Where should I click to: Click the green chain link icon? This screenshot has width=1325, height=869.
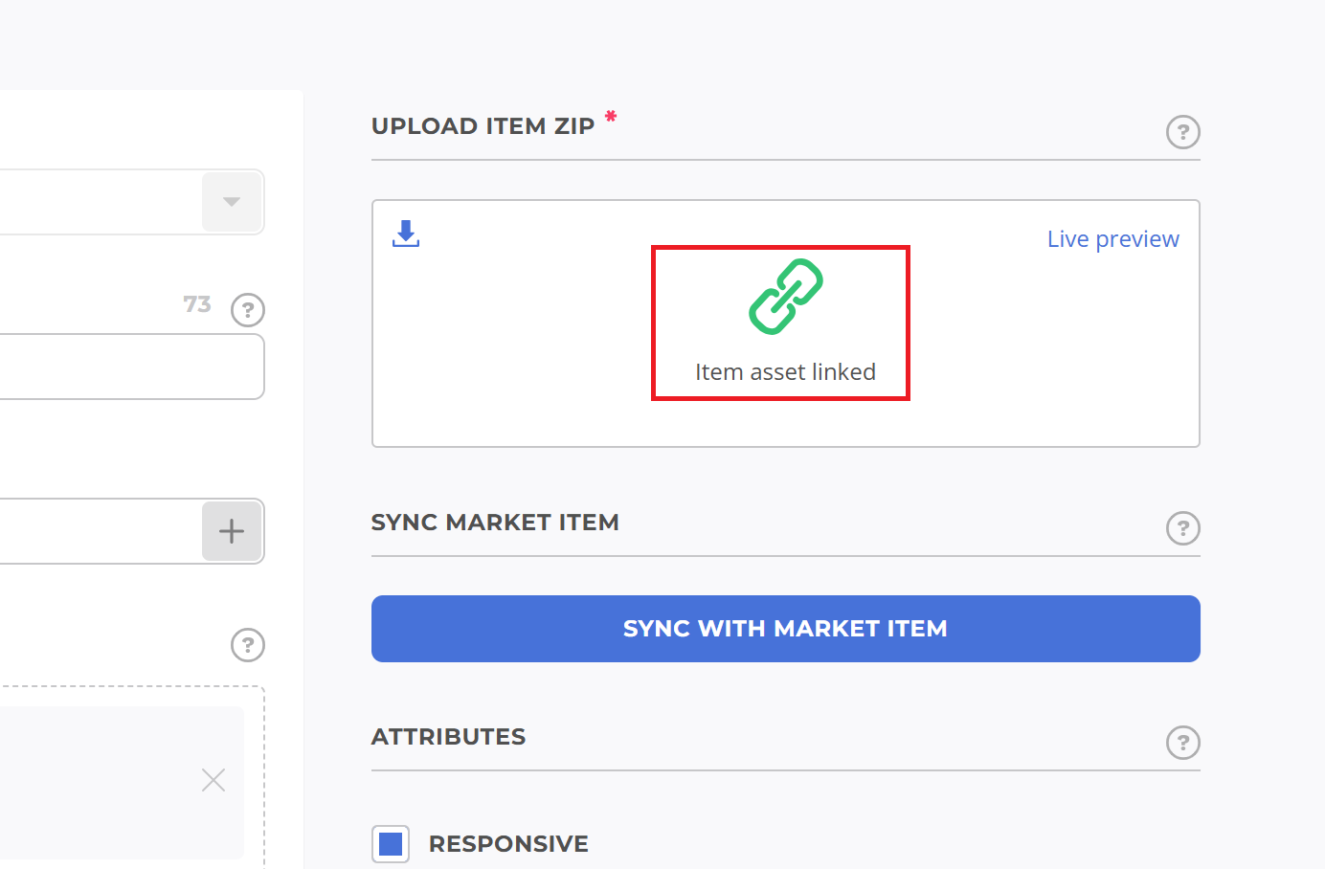786,297
